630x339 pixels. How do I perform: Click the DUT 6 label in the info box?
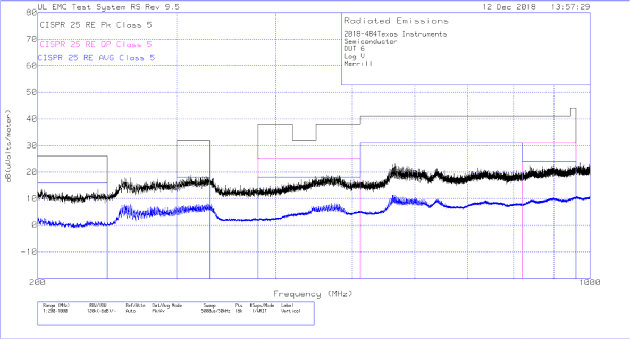[354, 48]
